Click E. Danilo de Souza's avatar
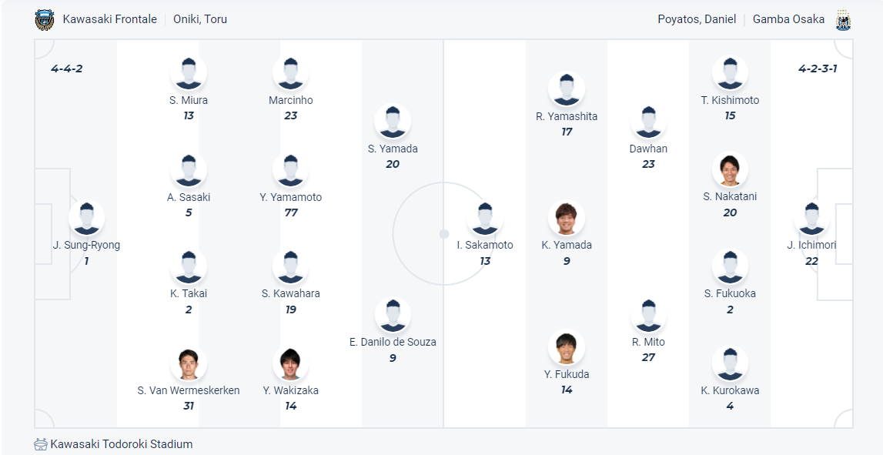 pyautogui.click(x=393, y=315)
